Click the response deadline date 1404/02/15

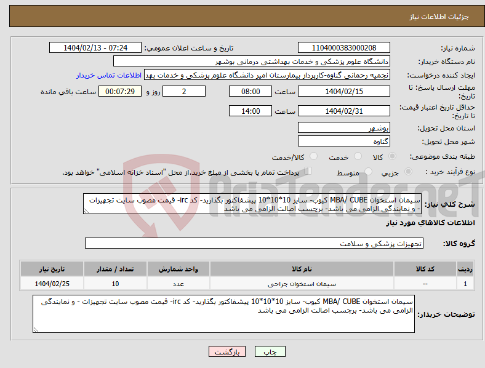(x=343, y=92)
